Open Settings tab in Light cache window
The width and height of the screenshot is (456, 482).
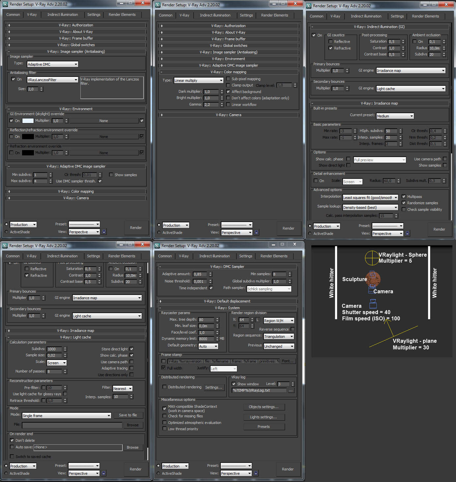pyautogui.click(x=94, y=256)
